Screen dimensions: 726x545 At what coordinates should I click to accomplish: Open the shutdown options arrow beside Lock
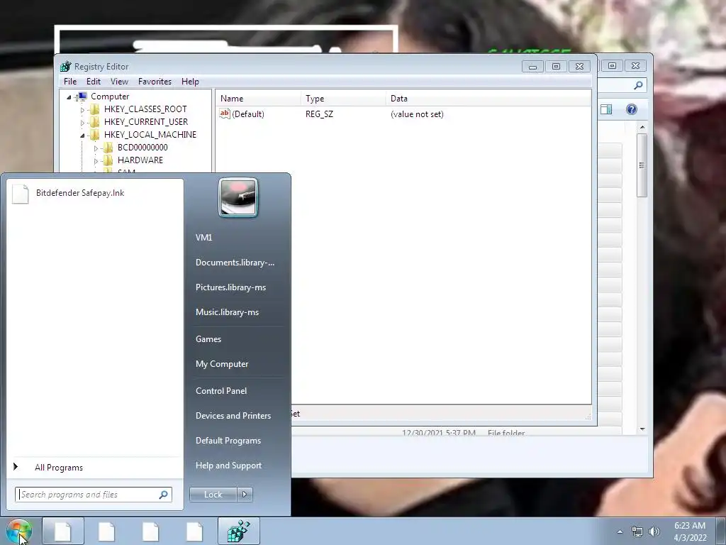[x=245, y=495]
